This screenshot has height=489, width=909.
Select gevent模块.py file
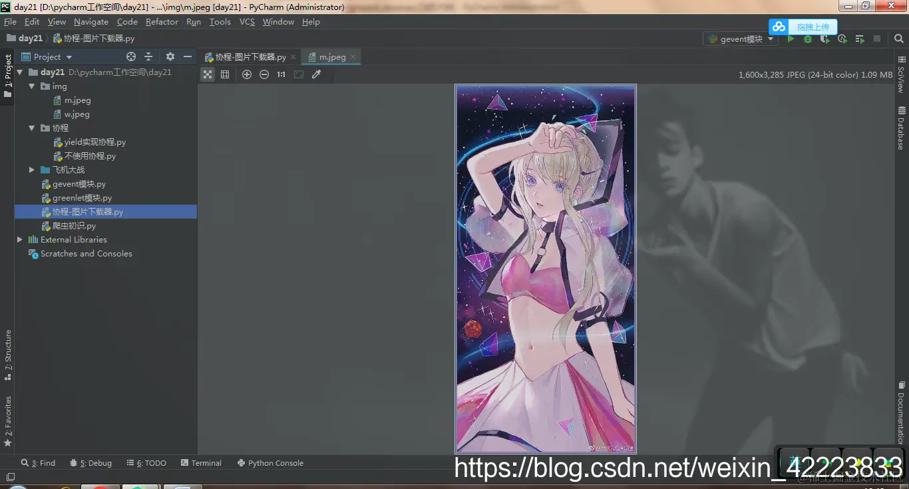pyautogui.click(x=79, y=184)
